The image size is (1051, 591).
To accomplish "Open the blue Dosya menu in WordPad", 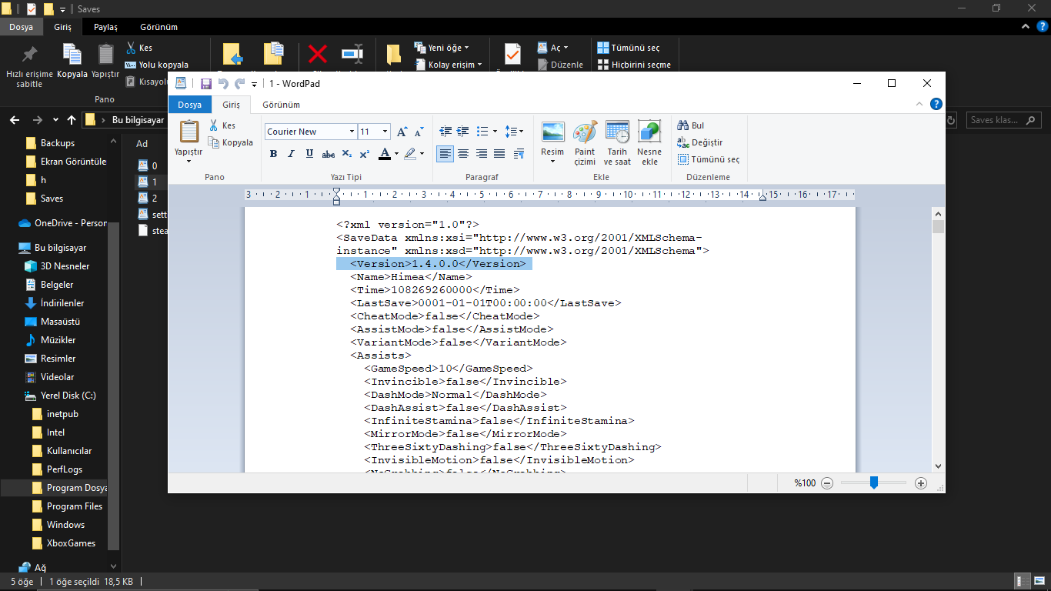I will point(189,105).
